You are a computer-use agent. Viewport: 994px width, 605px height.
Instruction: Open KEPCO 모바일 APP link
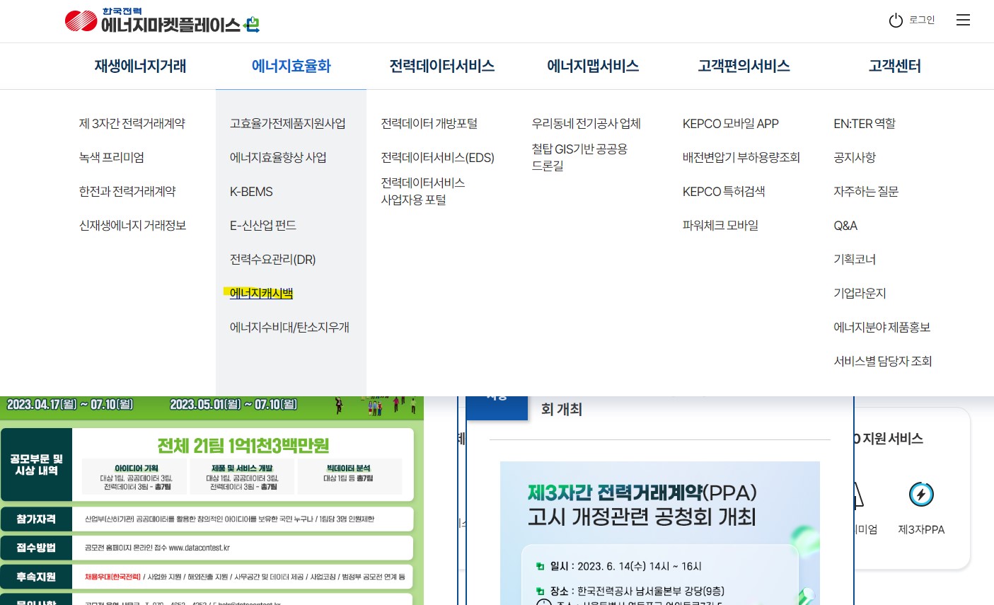click(x=731, y=124)
